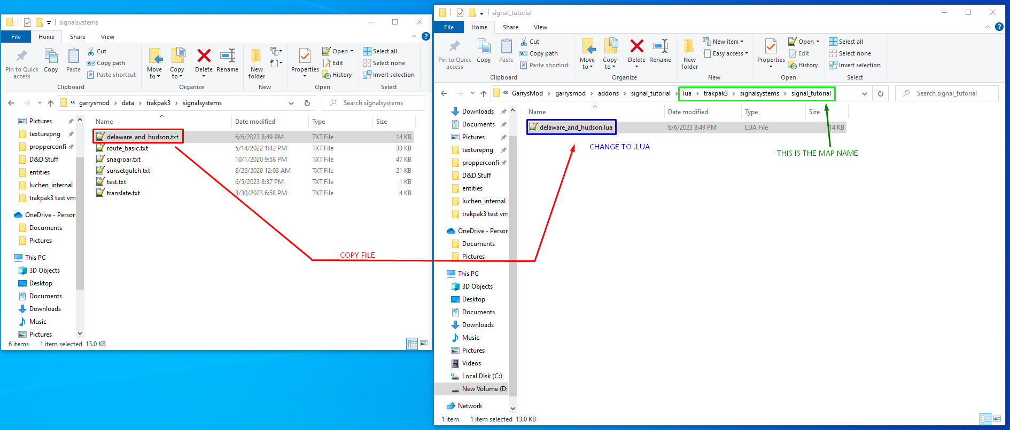The image size is (1010, 430).
Task: Click trakpak3 breadcrumb in signalsystems address bar
Action: click(158, 103)
